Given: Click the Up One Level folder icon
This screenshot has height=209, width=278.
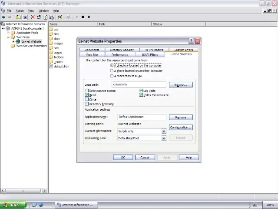Looking at the screenshot, I should (x=18, y=17).
